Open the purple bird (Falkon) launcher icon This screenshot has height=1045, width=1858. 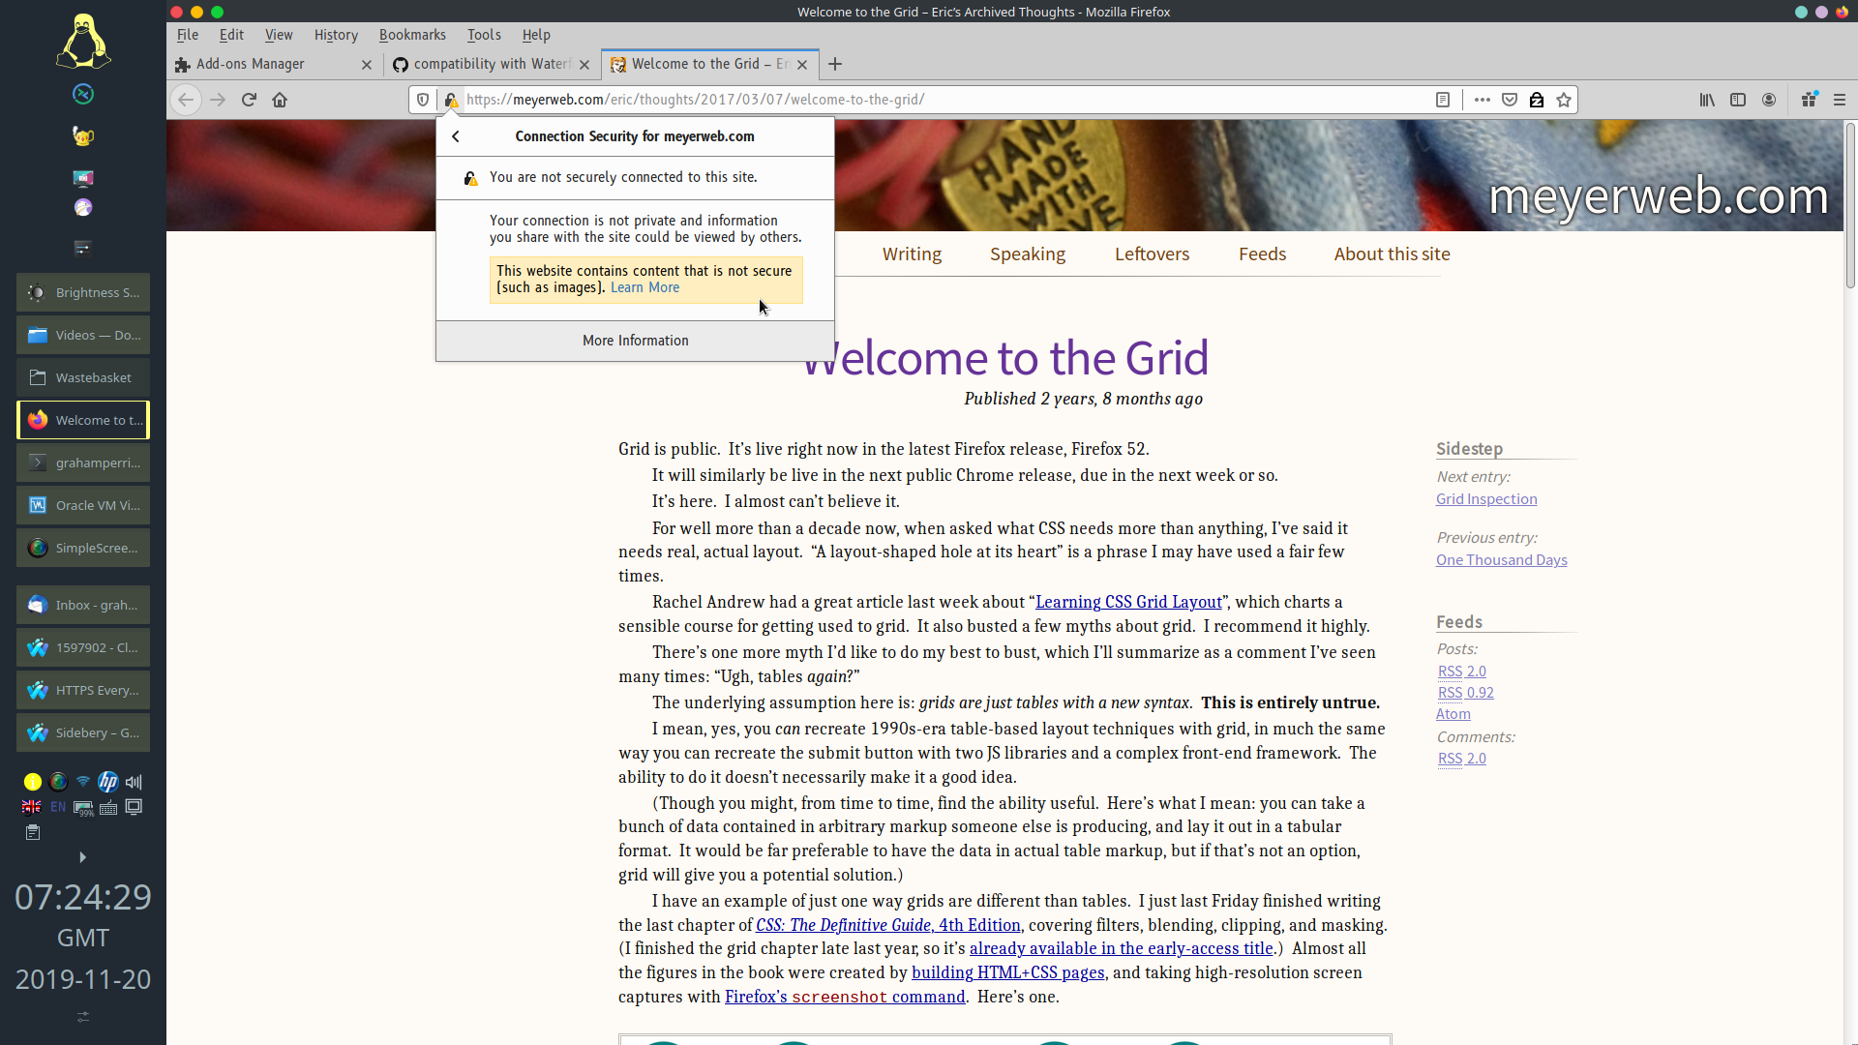click(83, 208)
